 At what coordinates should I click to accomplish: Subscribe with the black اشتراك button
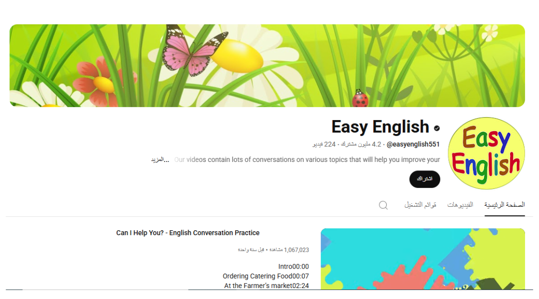click(x=425, y=179)
